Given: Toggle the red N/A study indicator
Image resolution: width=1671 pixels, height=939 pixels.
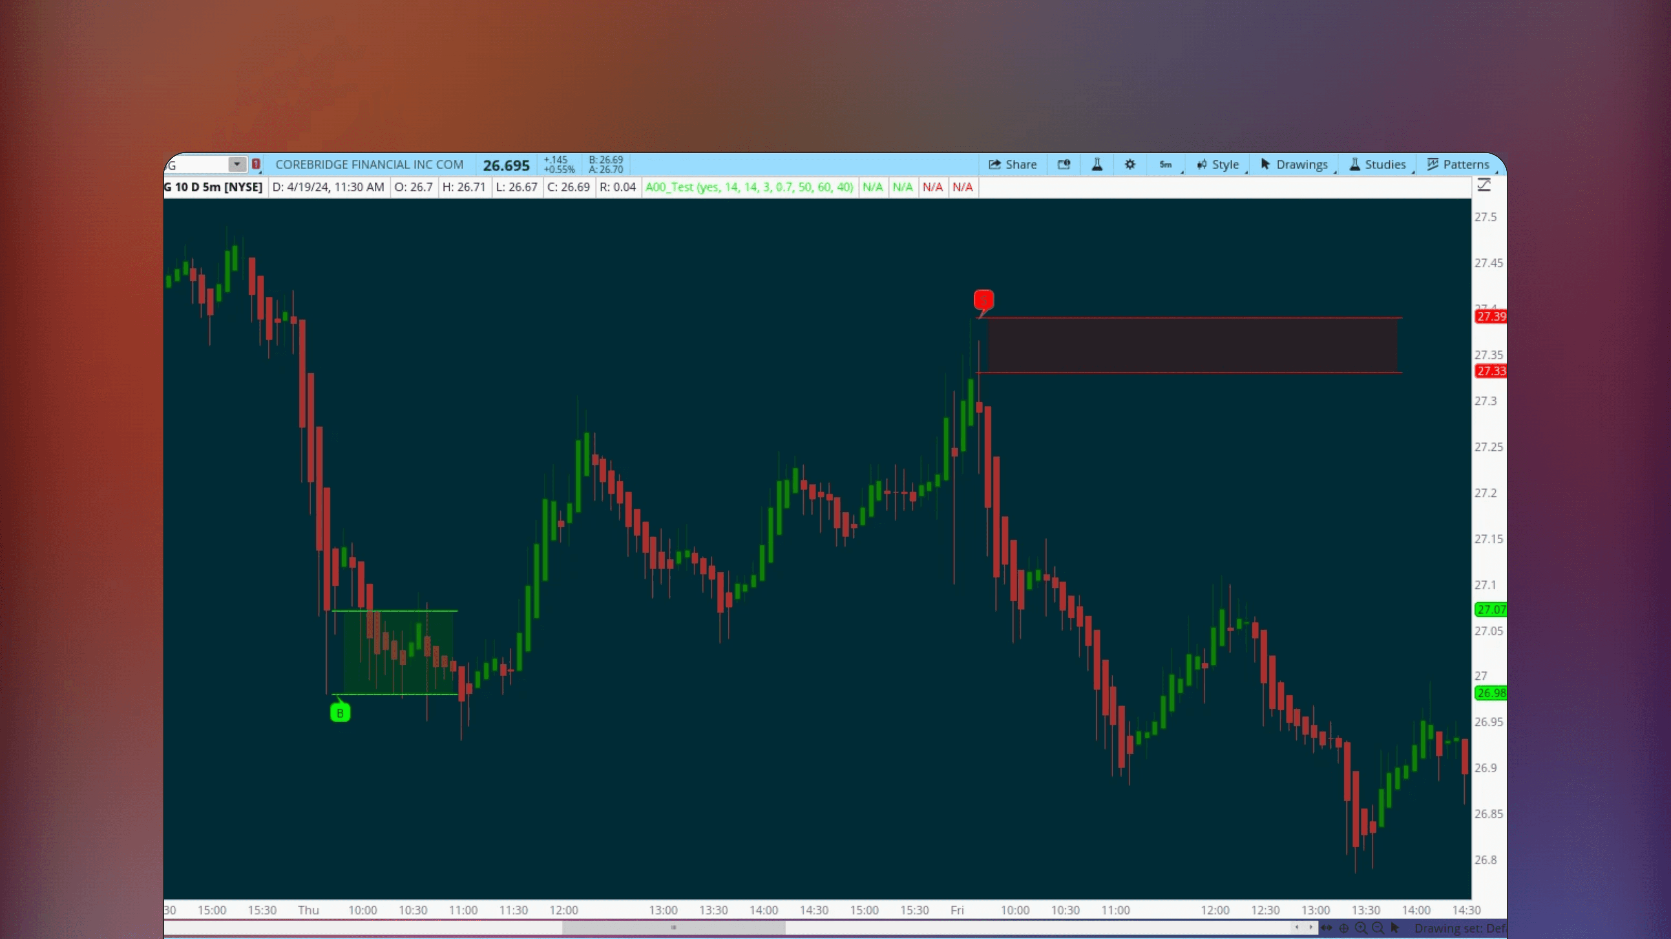Looking at the screenshot, I should (x=933, y=187).
